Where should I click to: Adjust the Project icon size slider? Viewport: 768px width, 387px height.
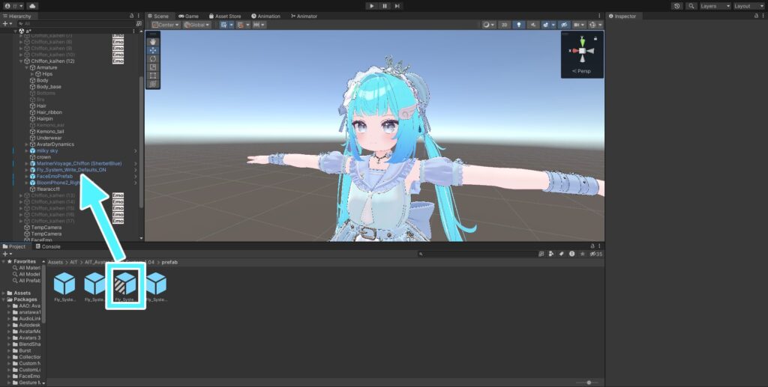[x=589, y=383]
